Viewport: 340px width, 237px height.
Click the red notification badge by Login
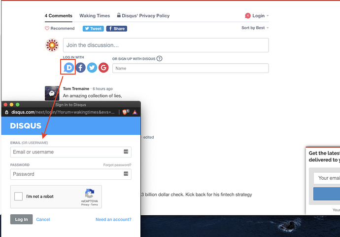pos(248,16)
